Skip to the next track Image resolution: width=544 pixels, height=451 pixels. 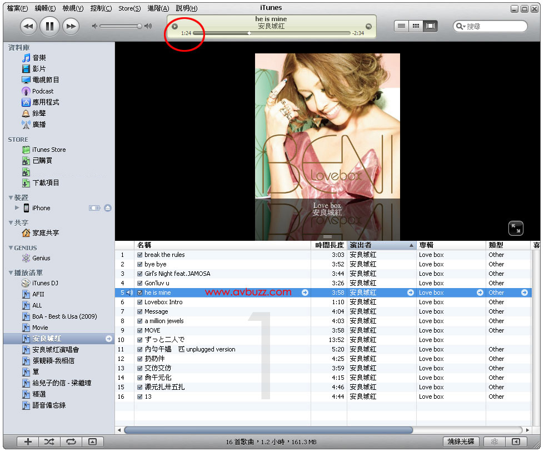pyautogui.click(x=71, y=26)
